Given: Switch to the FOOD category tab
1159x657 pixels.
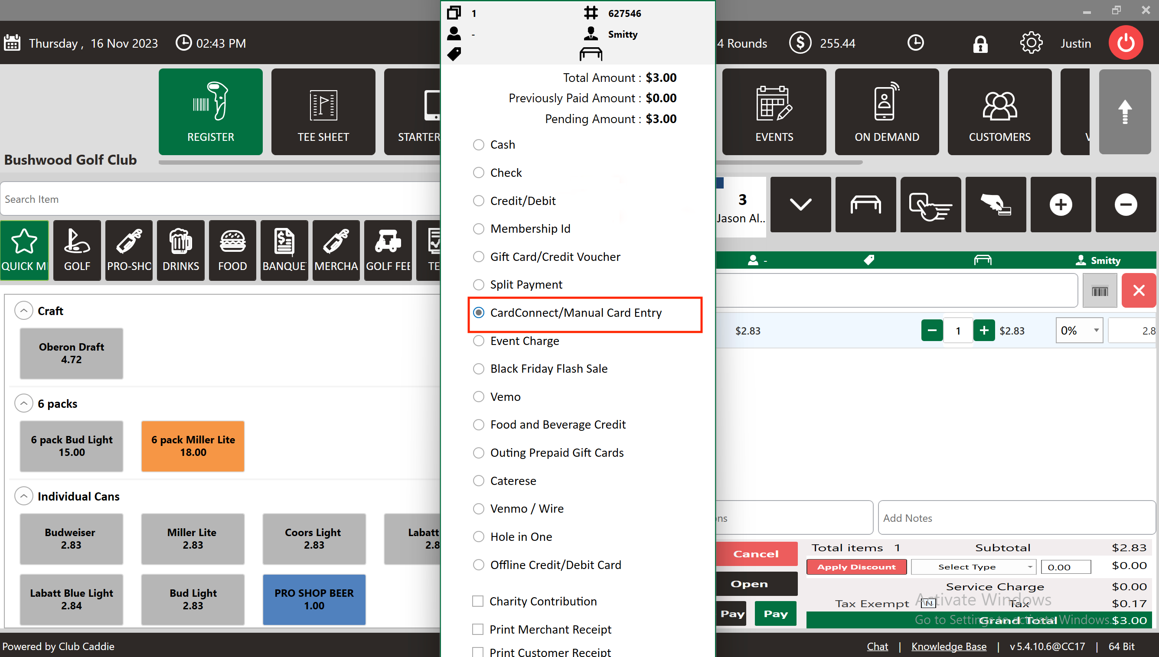Looking at the screenshot, I should pos(232,250).
